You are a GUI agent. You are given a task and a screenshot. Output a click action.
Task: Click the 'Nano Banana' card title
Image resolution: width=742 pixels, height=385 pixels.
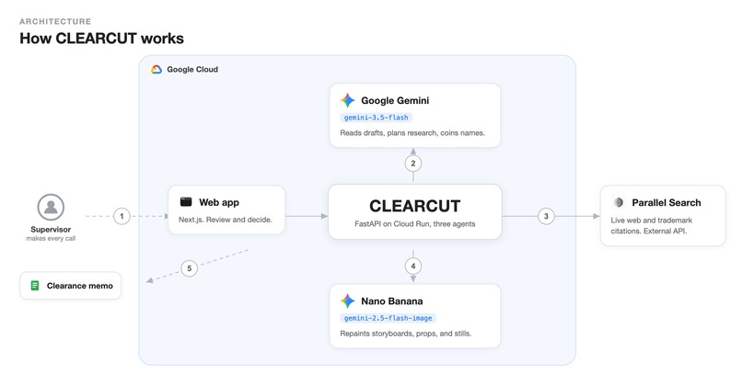point(392,301)
